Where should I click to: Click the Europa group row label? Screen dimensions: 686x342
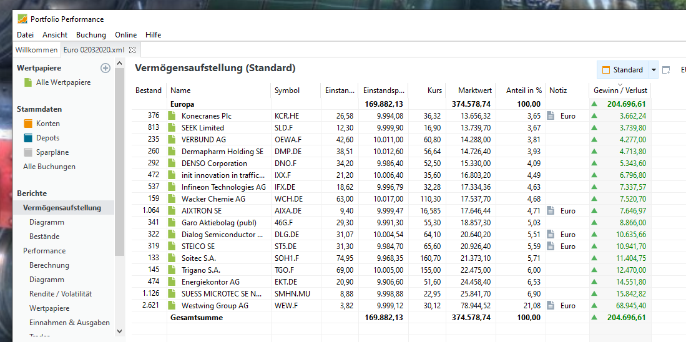182,104
